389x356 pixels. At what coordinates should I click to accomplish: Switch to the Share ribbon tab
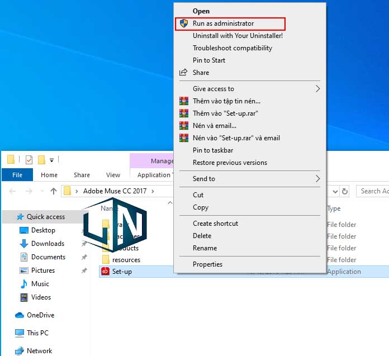(x=82, y=175)
